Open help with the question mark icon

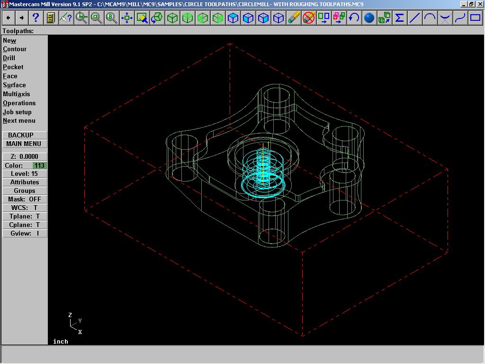[x=36, y=18]
